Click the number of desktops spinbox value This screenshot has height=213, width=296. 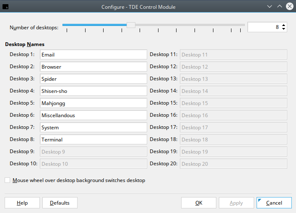pos(264,27)
